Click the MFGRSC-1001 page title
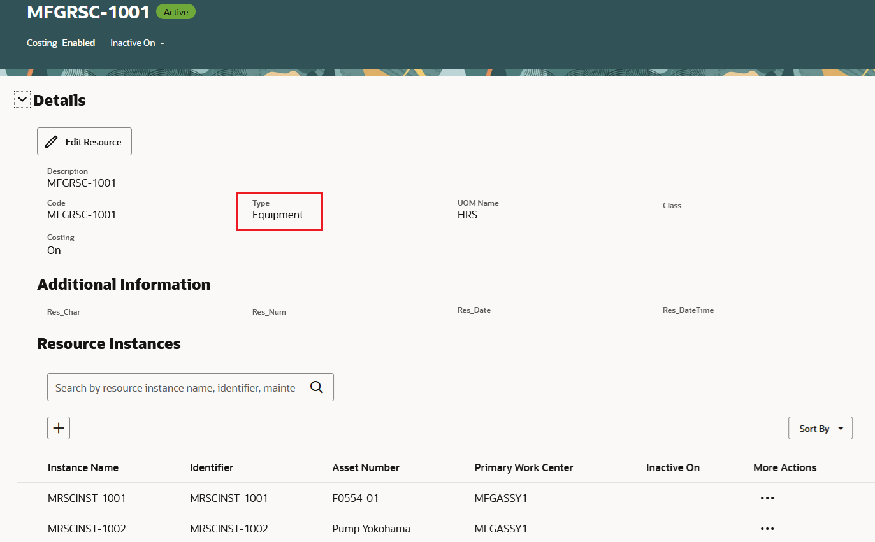 coord(88,11)
